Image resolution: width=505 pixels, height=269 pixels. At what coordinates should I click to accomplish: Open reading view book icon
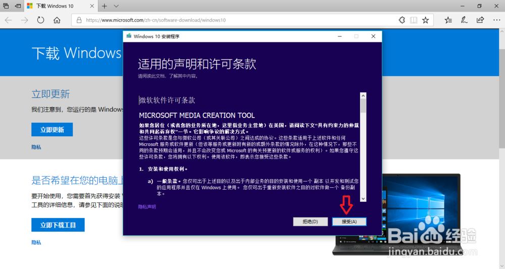tap(414, 20)
